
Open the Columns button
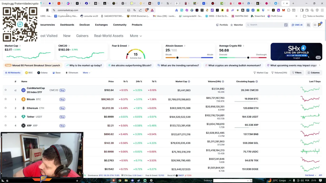[314, 73]
